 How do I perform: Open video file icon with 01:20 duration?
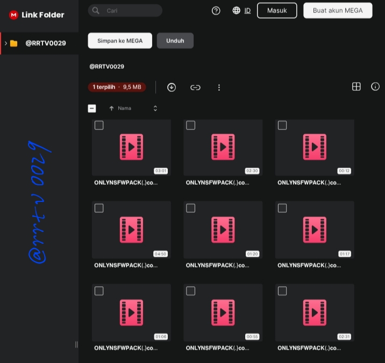pyautogui.click(x=223, y=230)
